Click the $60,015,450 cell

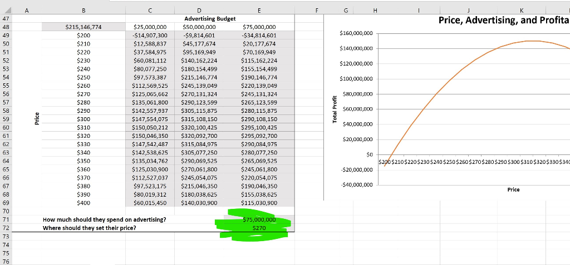coord(150,203)
